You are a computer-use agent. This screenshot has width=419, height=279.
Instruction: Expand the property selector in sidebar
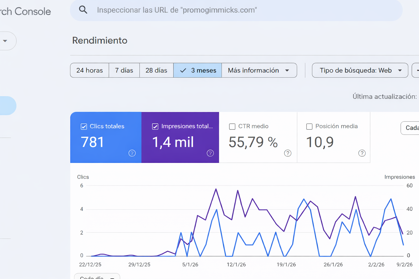tap(5, 41)
